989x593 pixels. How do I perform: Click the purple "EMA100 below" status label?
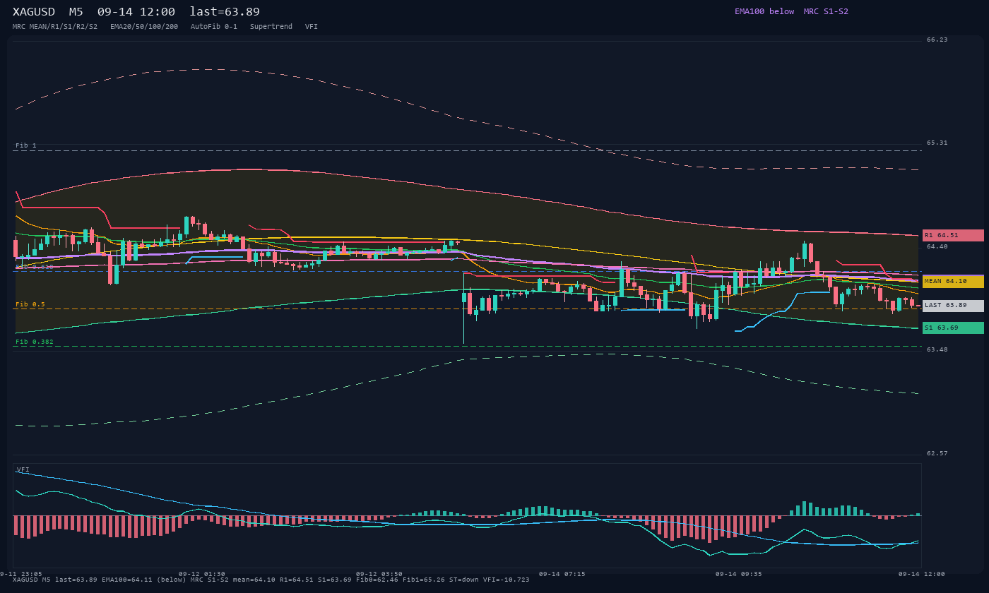[x=764, y=11]
